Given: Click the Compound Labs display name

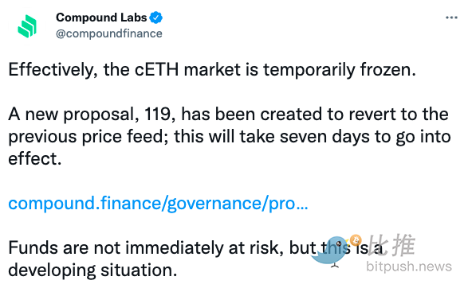Looking at the screenshot, I should [101, 18].
